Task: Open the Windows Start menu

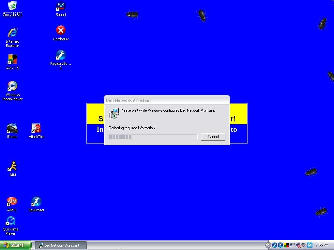Action: click(x=16, y=245)
